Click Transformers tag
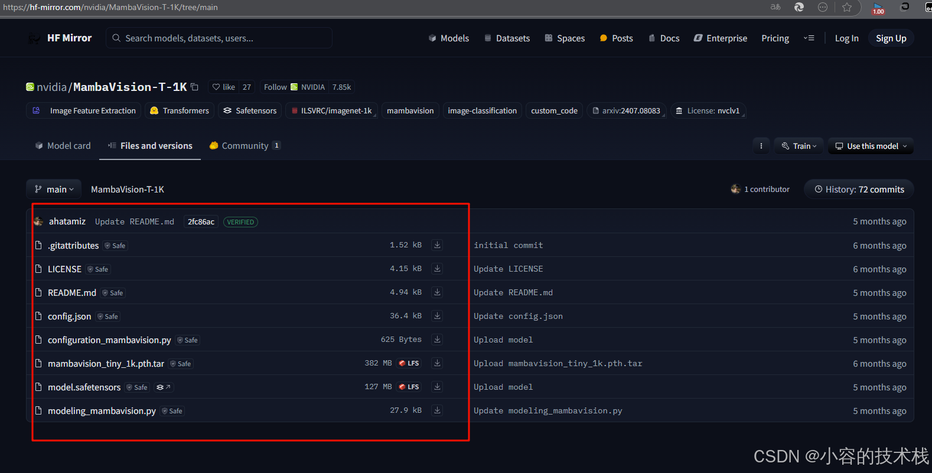Viewport: 932px width, 473px height. (x=180, y=110)
